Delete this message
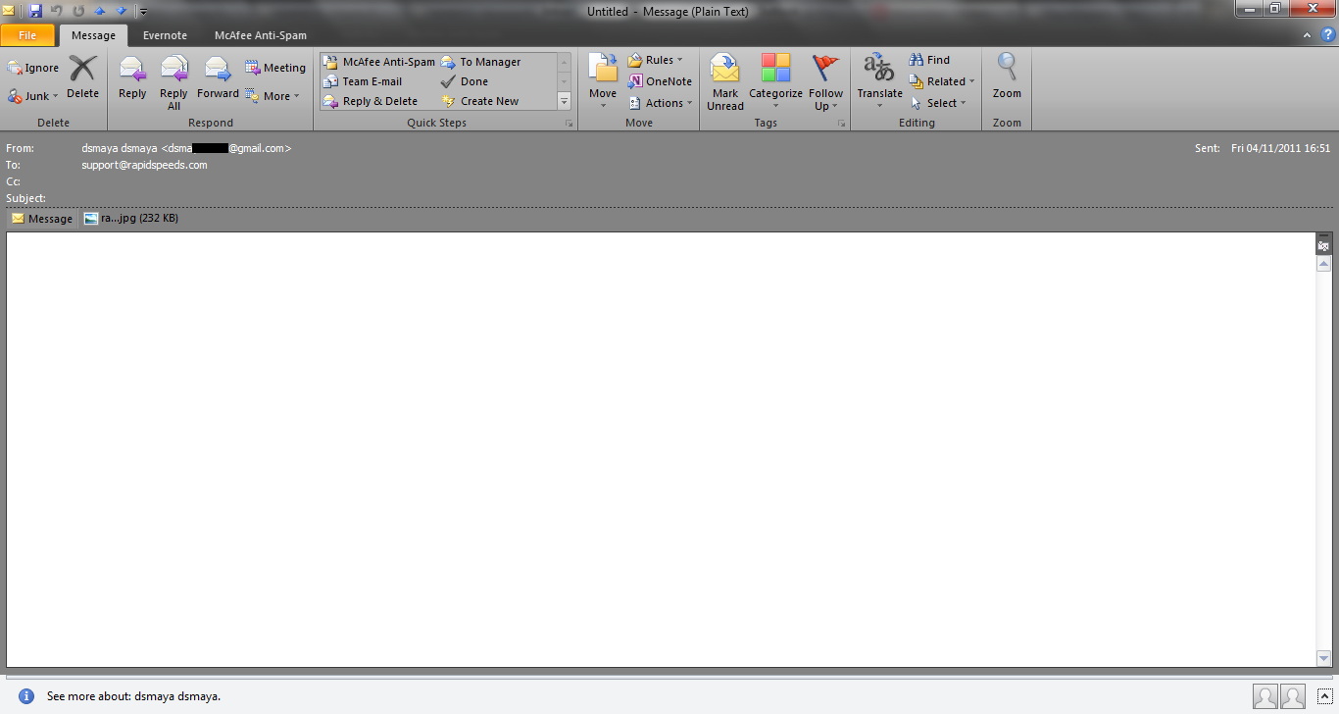 coord(82,77)
